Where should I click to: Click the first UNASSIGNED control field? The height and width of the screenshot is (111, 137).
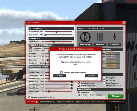coord(113,61)
